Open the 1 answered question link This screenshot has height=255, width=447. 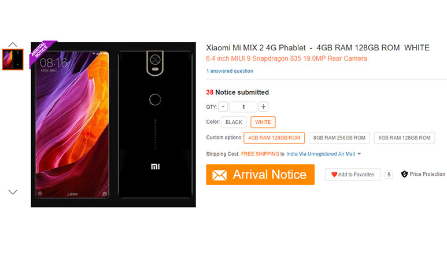[x=230, y=71]
